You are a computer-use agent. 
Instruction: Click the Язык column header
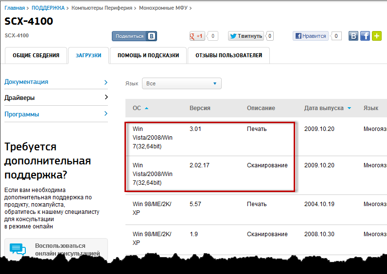point(370,108)
